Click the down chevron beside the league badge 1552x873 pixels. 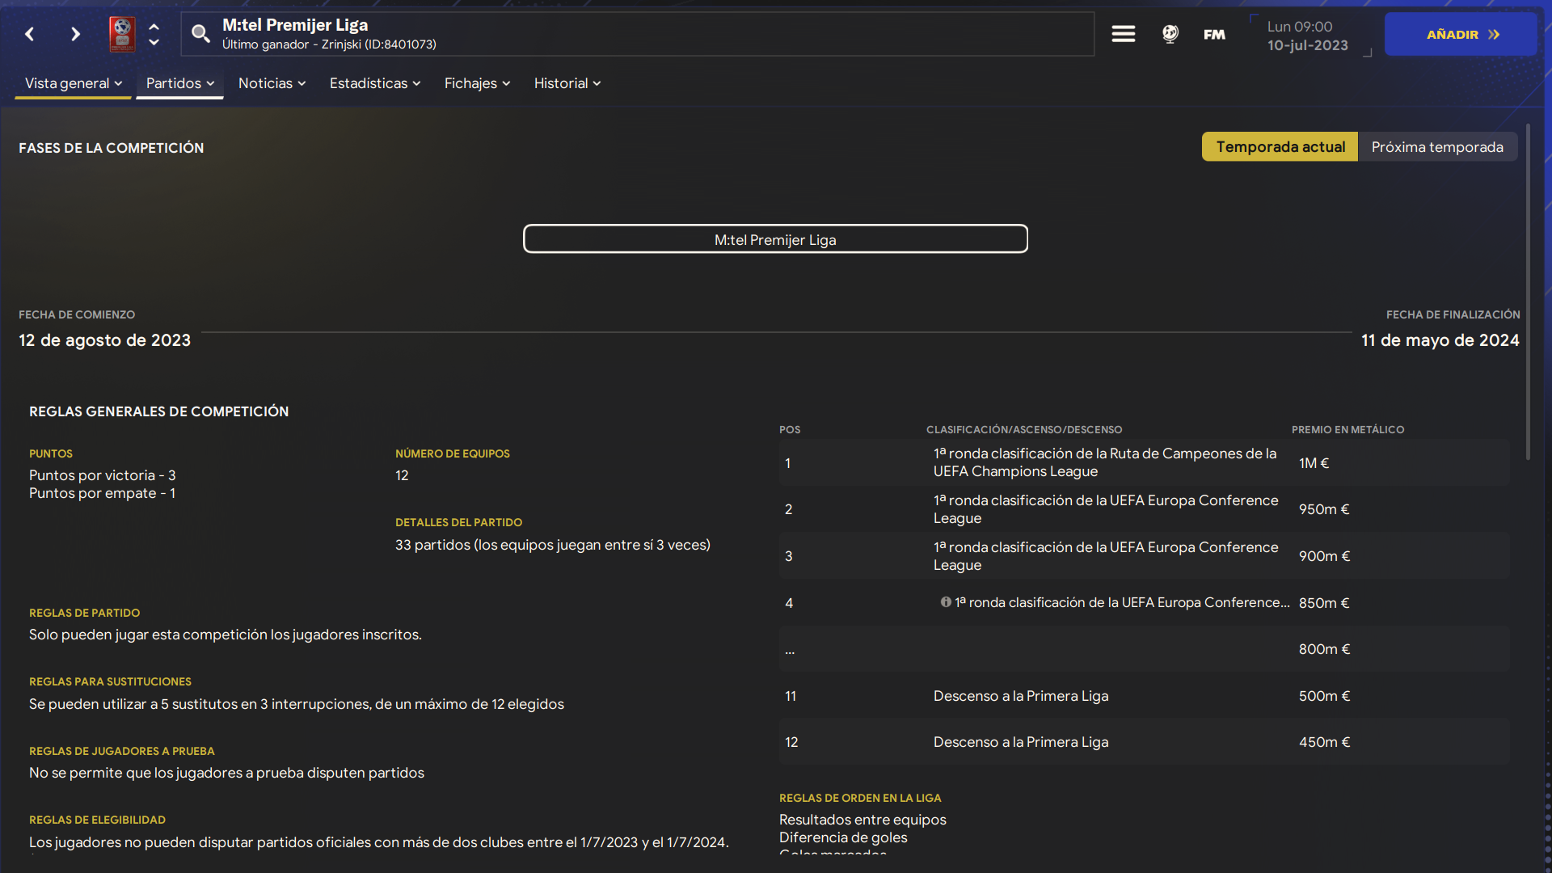tap(154, 42)
